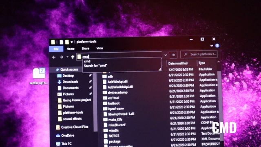Image resolution: width=261 pixels, height=147 pixels.
Task: Select the dmtracedump file
Action: pos(117,93)
